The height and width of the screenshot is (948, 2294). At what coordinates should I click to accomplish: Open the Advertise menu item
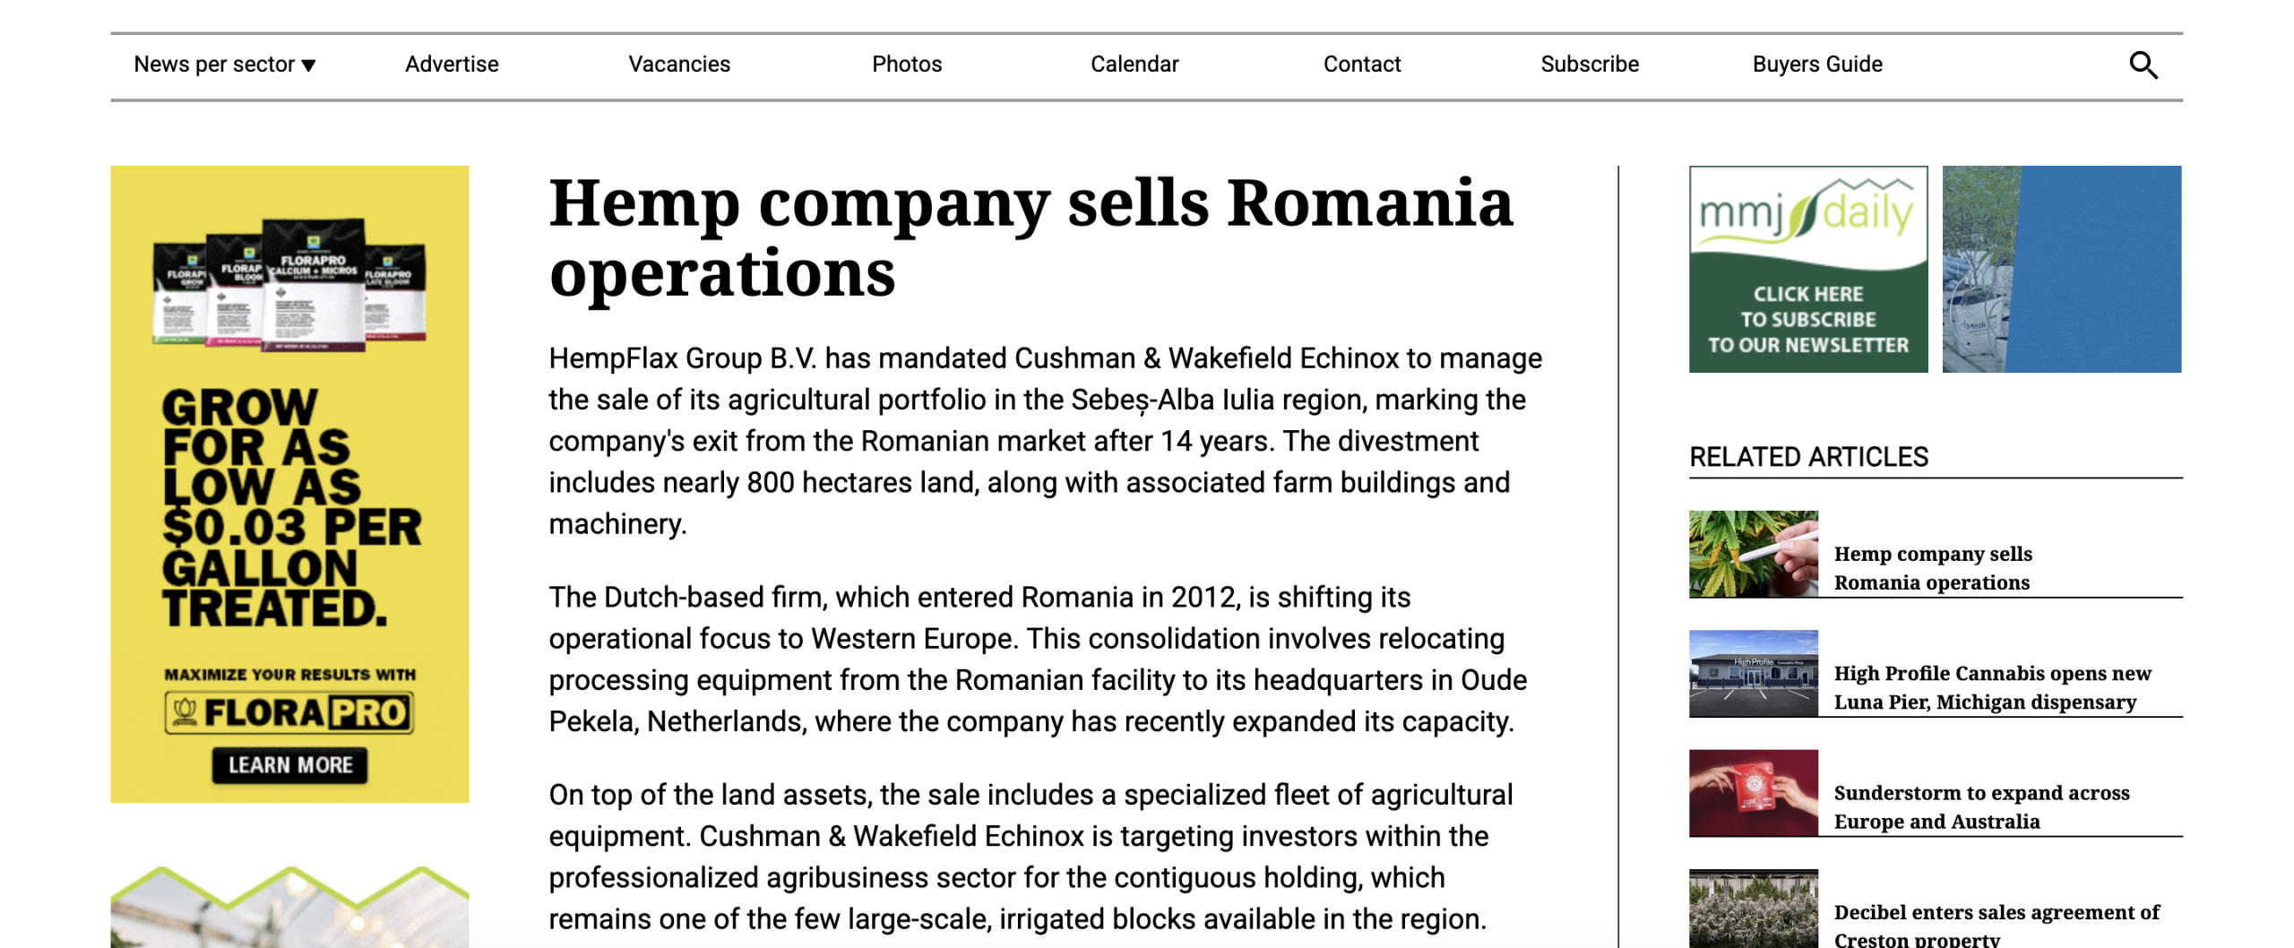click(x=452, y=65)
